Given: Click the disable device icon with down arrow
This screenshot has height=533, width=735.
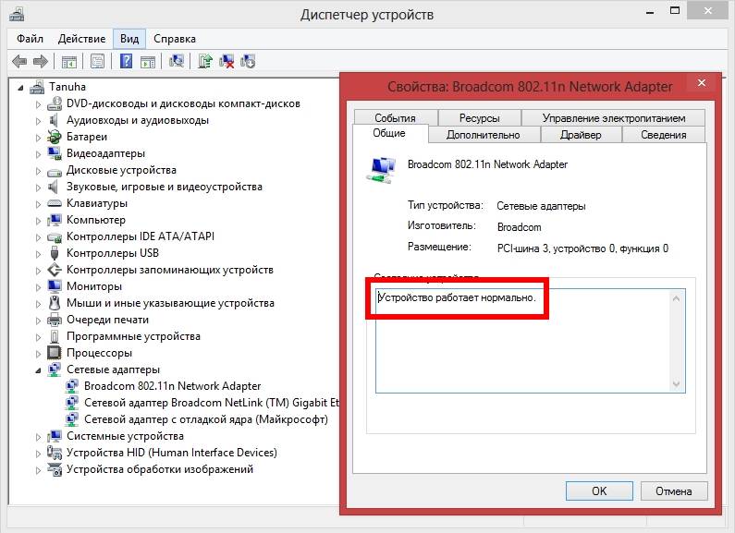Looking at the screenshot, I should (248, 61).
